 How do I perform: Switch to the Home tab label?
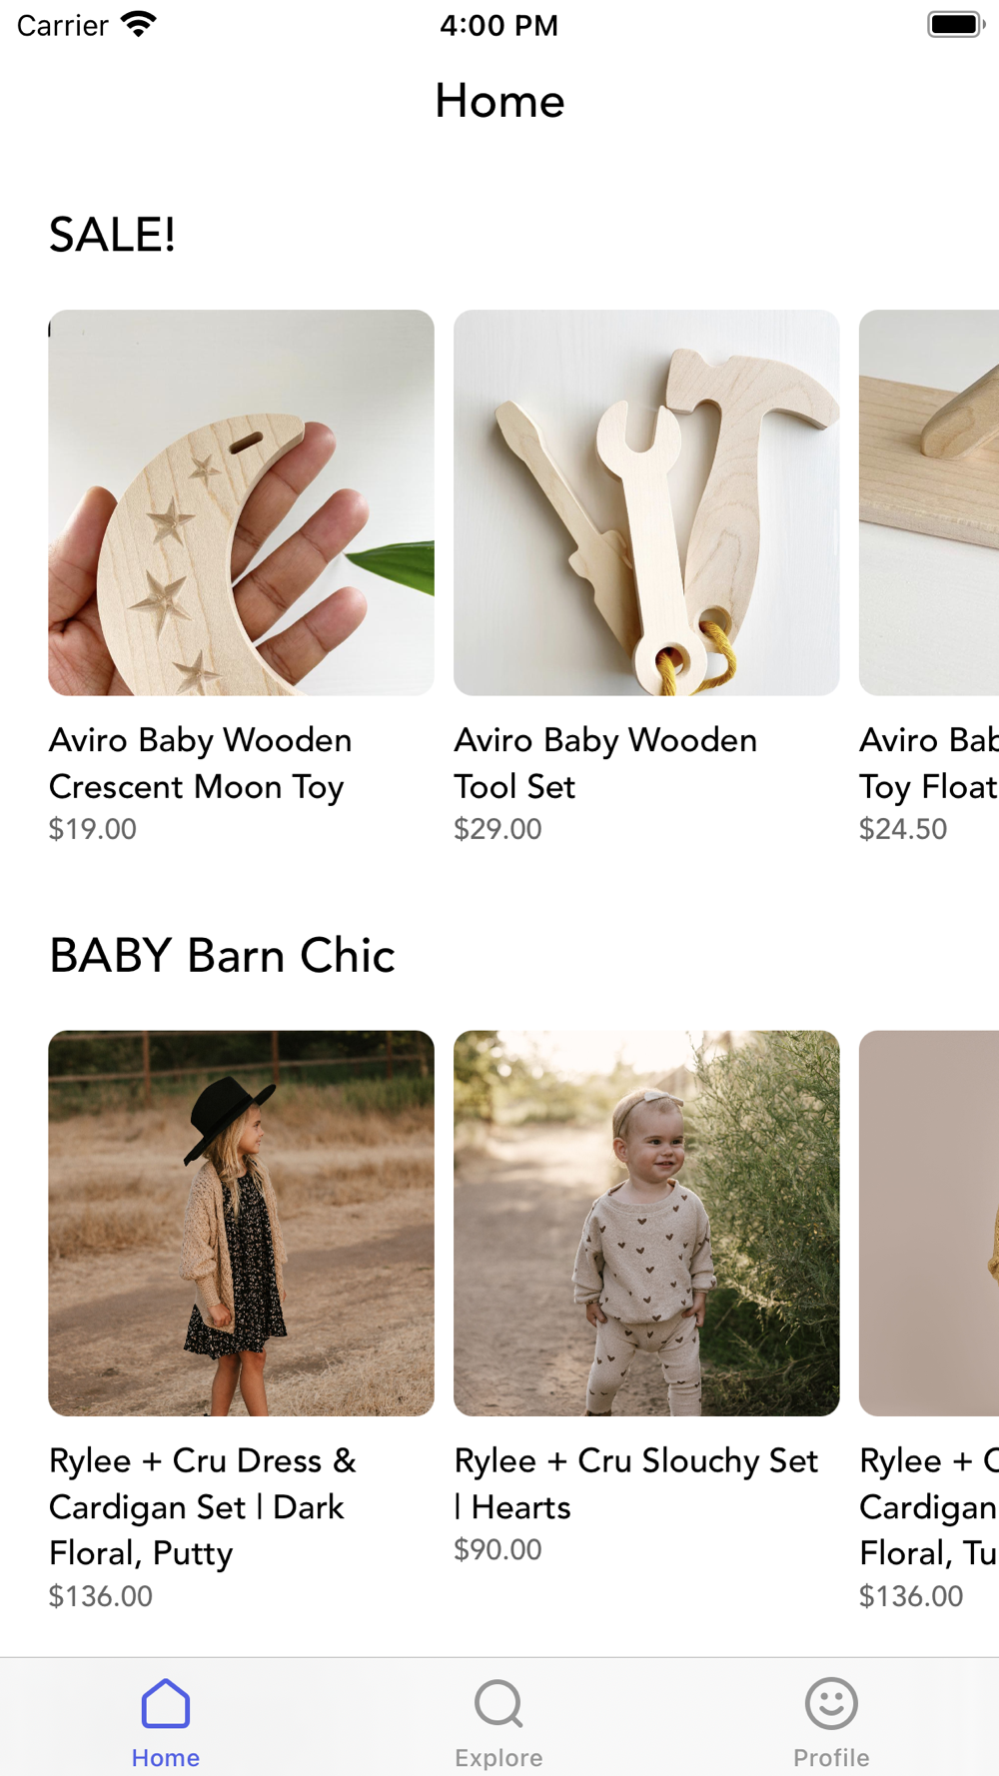tap(166, 1757)
